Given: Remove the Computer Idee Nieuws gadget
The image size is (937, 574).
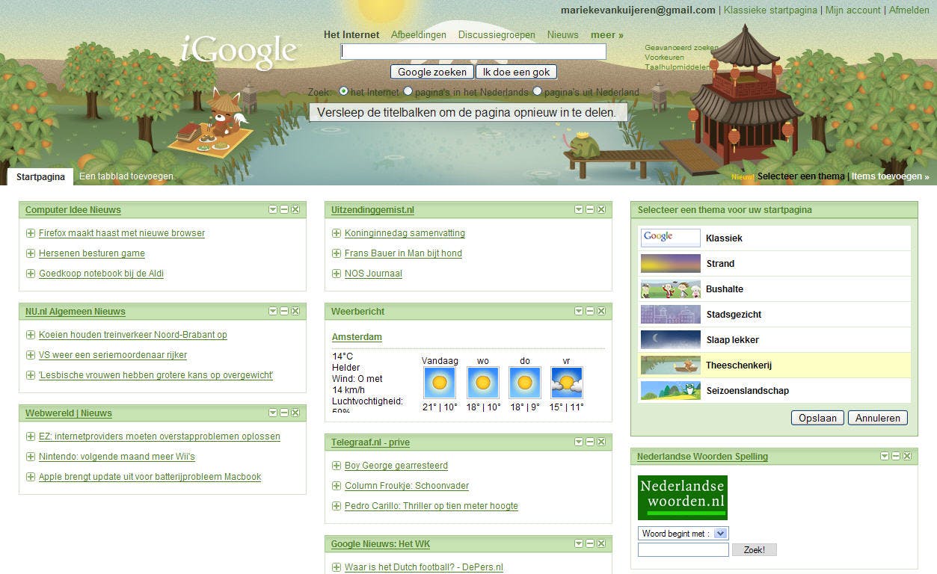Looking at the screenshot, I should click(x=295, y=209).
